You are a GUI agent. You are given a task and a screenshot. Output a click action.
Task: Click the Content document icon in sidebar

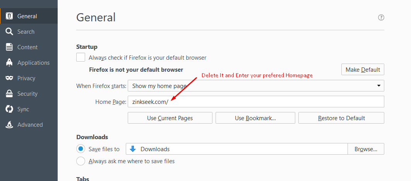click(9, 47)
